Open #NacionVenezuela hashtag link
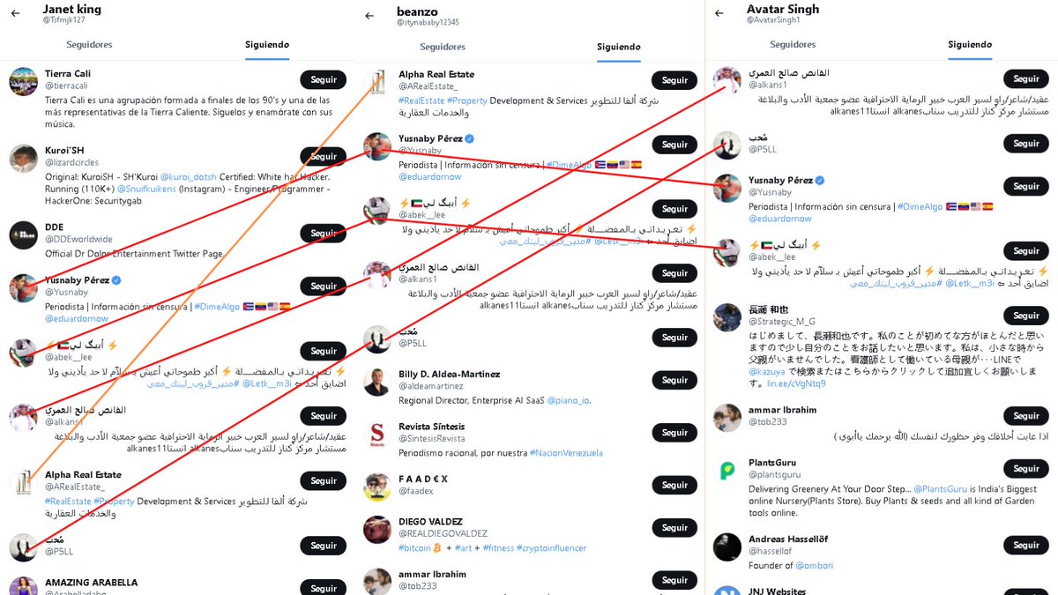This screenshot has height=595, width=1058. [566, 453]
